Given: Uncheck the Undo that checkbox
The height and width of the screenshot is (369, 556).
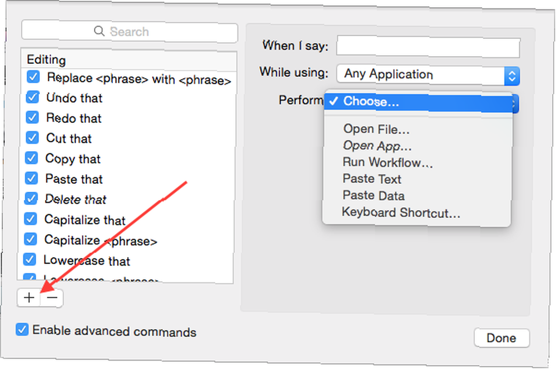Looking at the screenshot, I should point(33,97).
